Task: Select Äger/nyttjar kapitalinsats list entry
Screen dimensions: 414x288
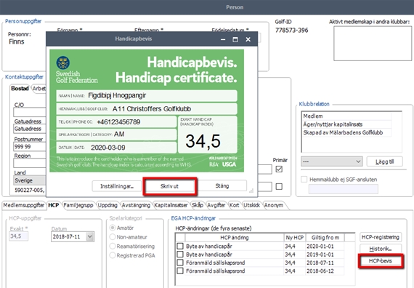Action: tap(347, 124)
